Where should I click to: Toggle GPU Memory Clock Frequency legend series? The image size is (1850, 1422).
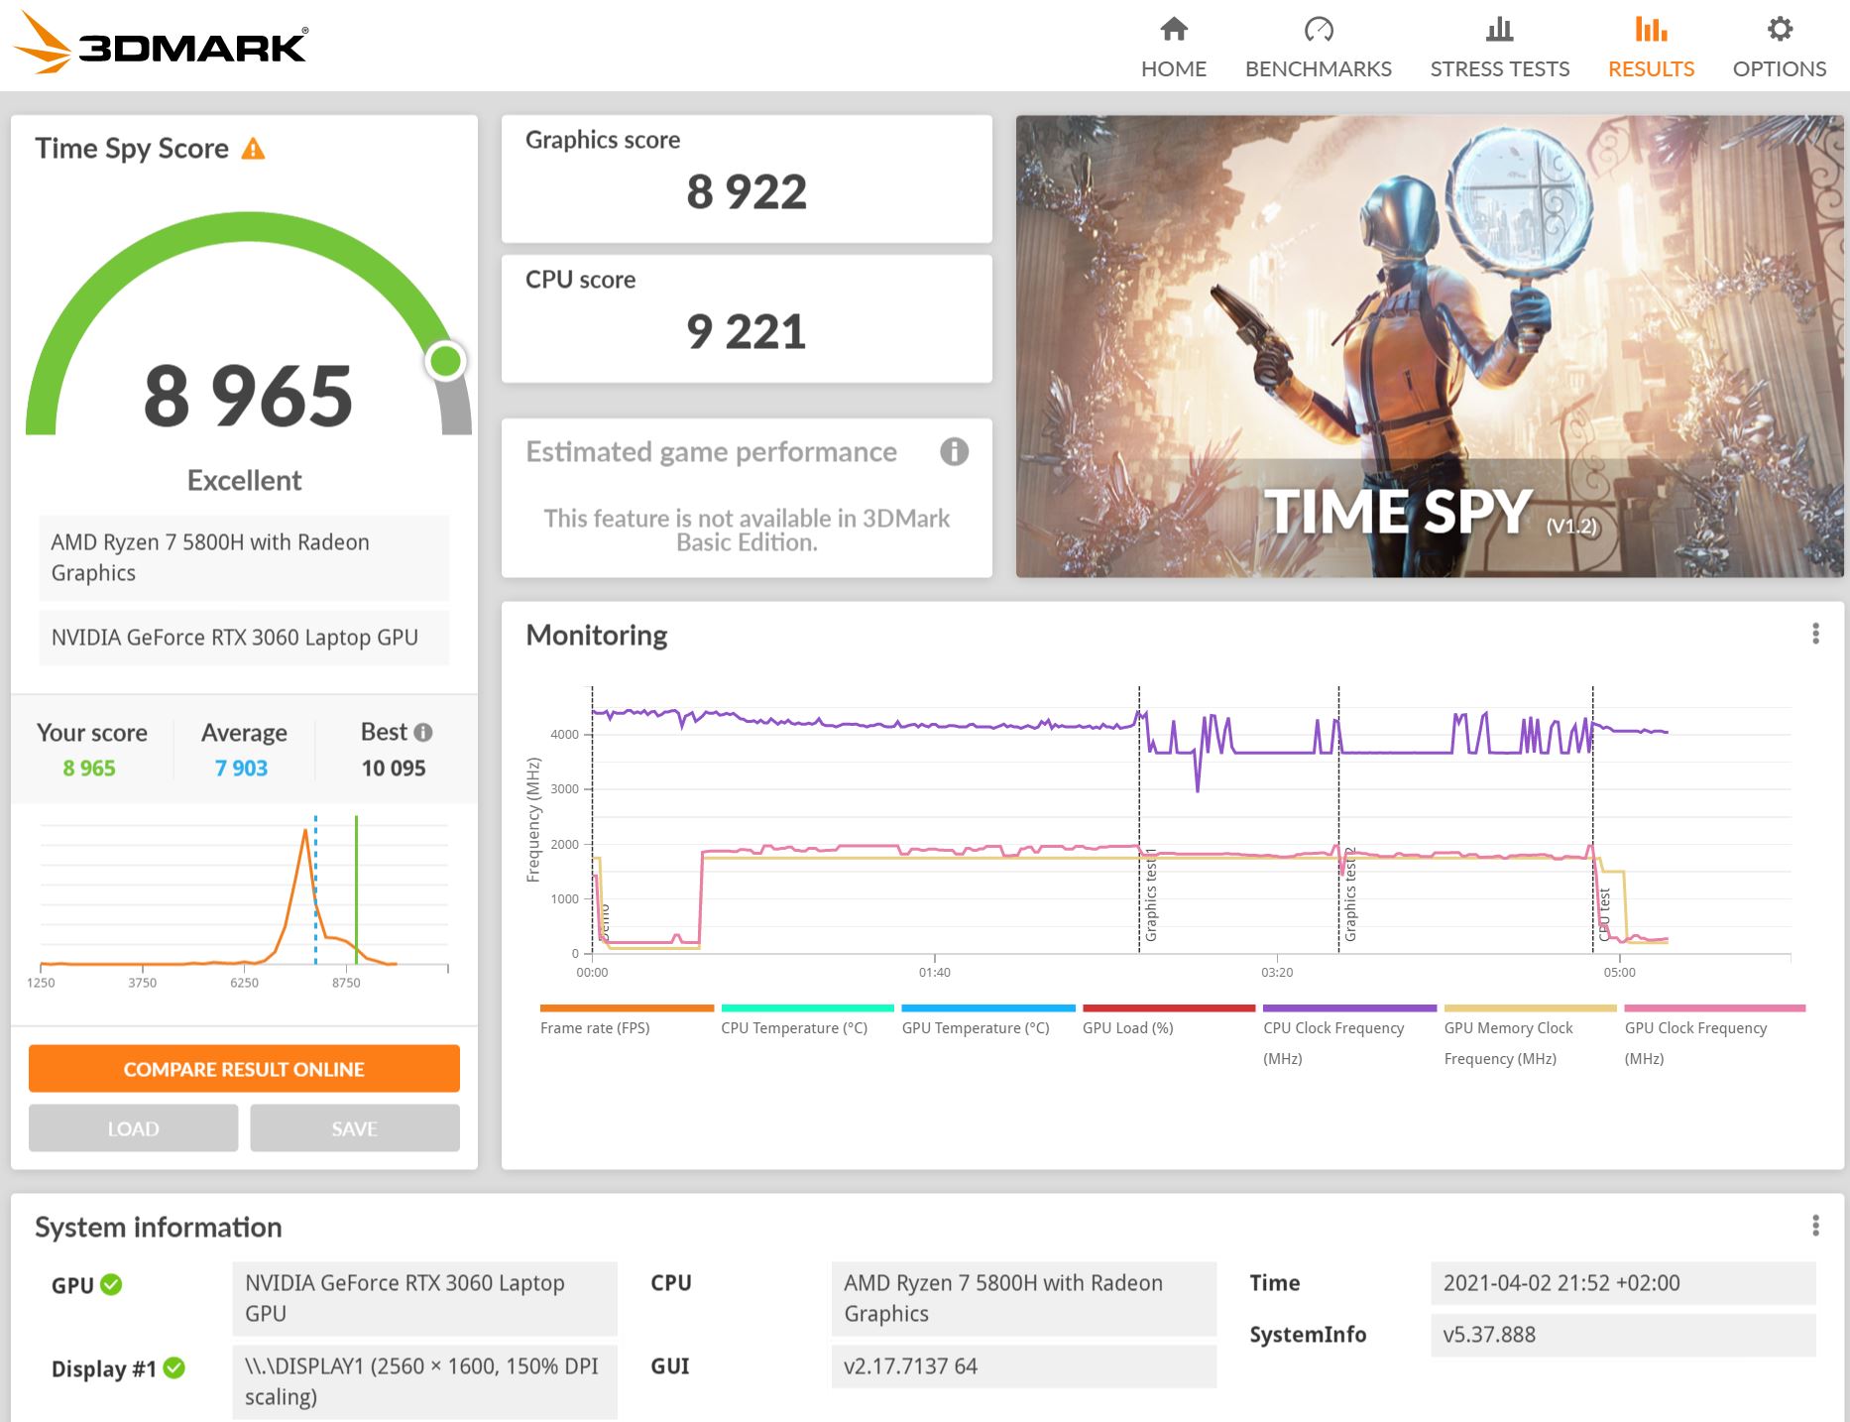(1508, 1028)
